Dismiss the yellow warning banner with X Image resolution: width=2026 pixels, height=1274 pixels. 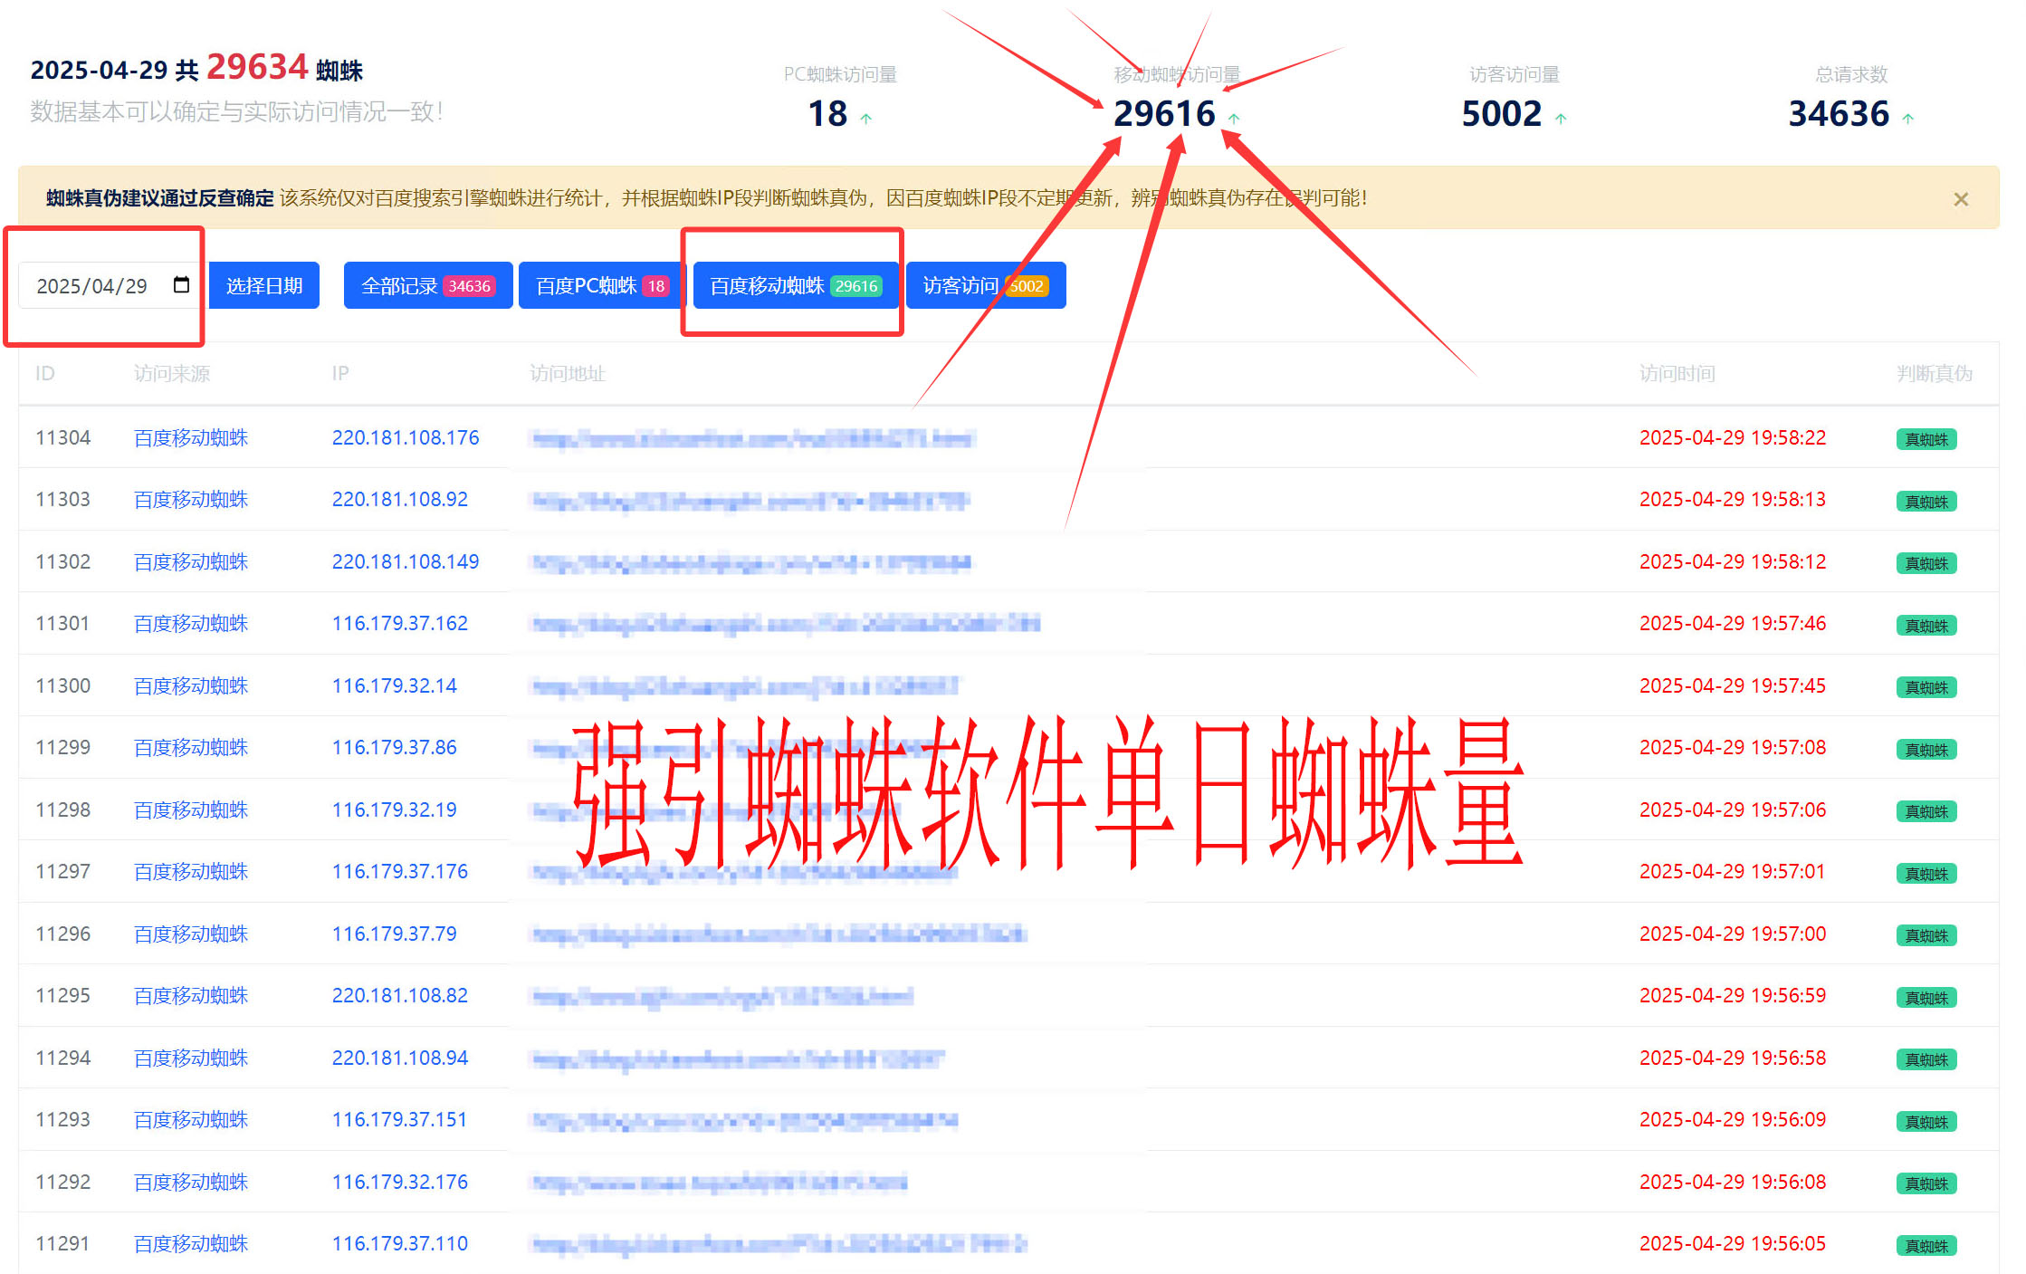point(1961,199)
